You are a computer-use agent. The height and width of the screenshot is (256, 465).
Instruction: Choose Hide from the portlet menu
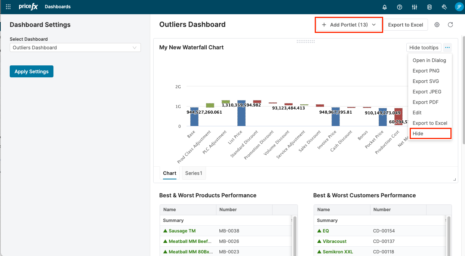coord(418,133)
